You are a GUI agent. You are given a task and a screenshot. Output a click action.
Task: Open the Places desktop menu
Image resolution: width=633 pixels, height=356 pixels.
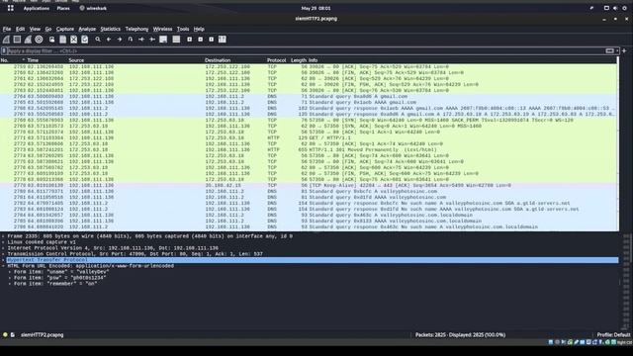pos(63,8)
